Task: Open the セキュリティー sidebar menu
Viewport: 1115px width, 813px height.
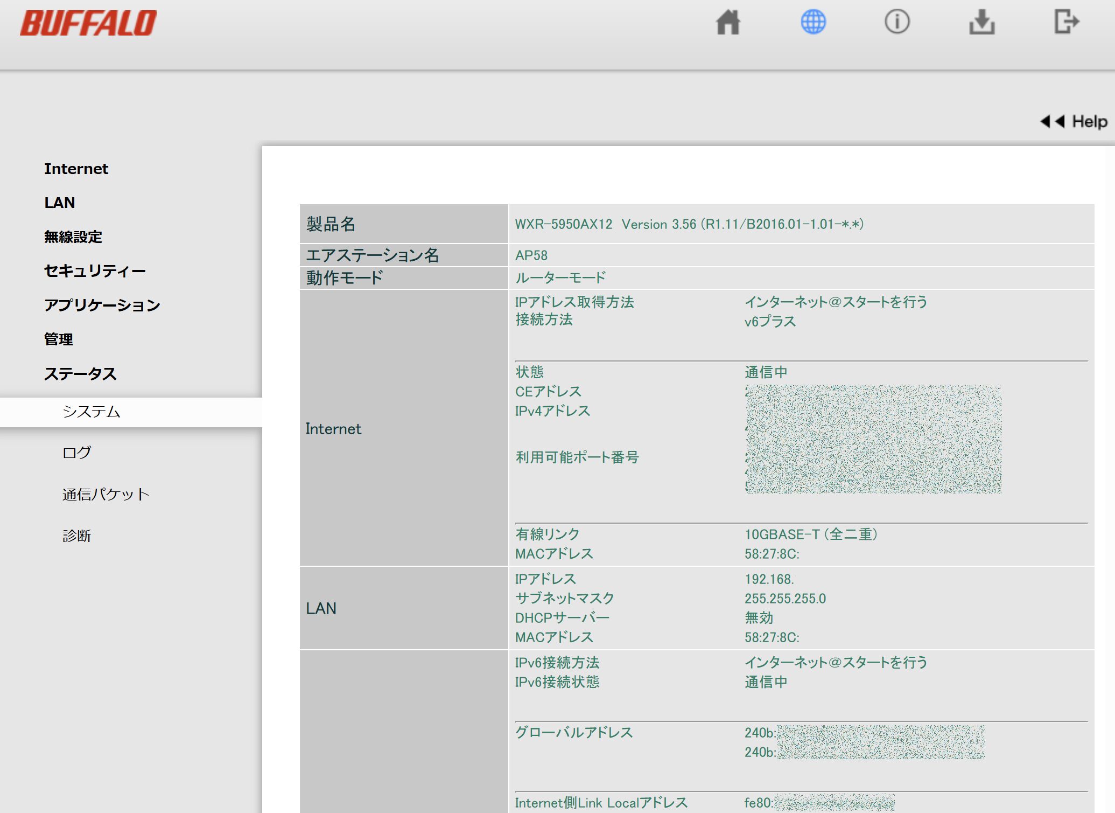Action: tap(95, 270)
